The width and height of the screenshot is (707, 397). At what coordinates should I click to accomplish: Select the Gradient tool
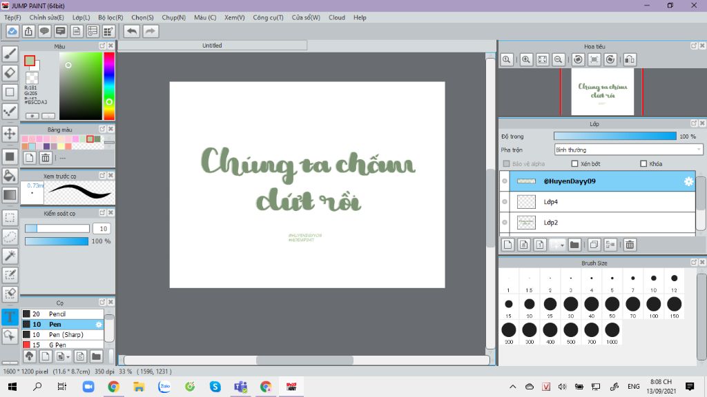tap(10, 195)
